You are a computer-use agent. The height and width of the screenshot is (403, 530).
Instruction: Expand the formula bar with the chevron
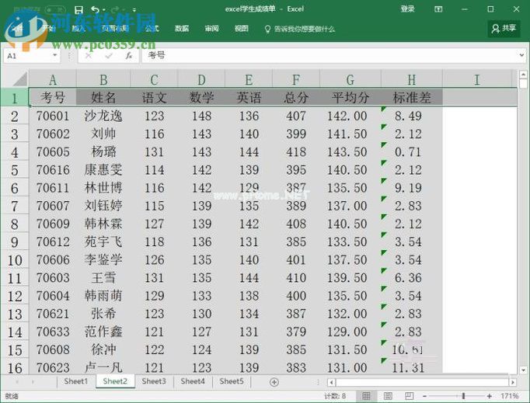coord(522,55)
